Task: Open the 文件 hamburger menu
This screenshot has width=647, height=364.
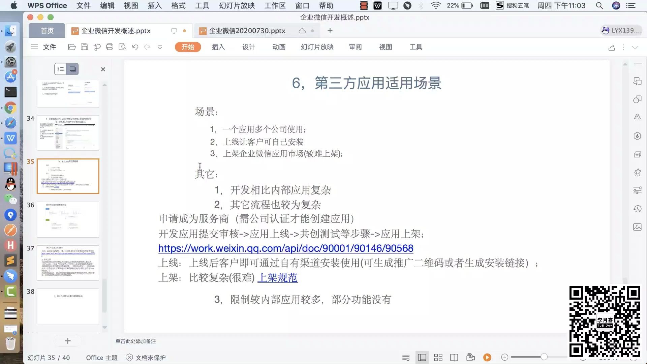Action: pyautogui.click(x=43, y=47)
